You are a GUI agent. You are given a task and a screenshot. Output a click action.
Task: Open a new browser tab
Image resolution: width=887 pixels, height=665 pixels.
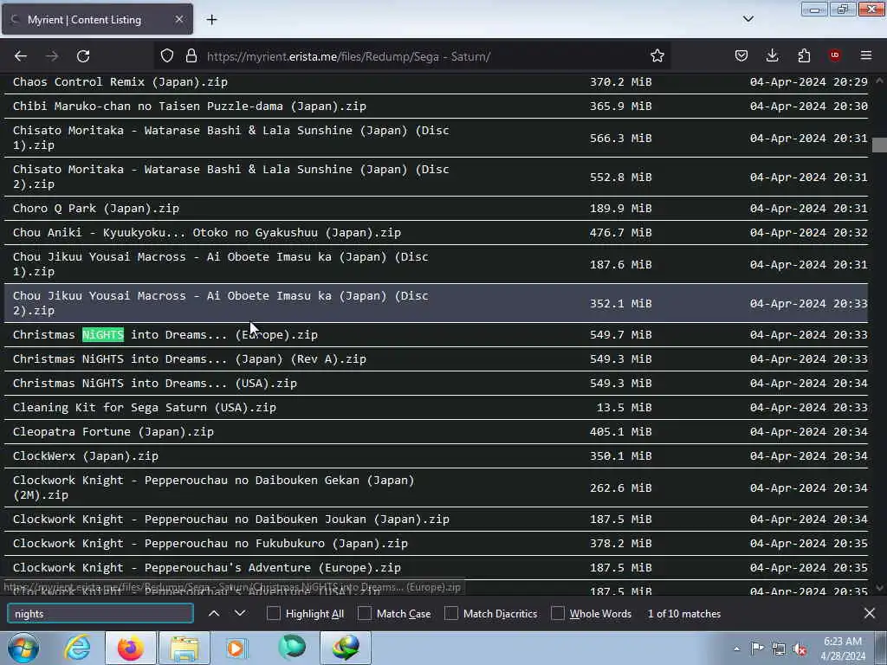211,20
